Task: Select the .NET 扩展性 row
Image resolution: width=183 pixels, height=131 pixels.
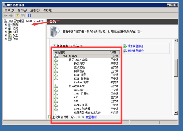Action: coord(87,94)
